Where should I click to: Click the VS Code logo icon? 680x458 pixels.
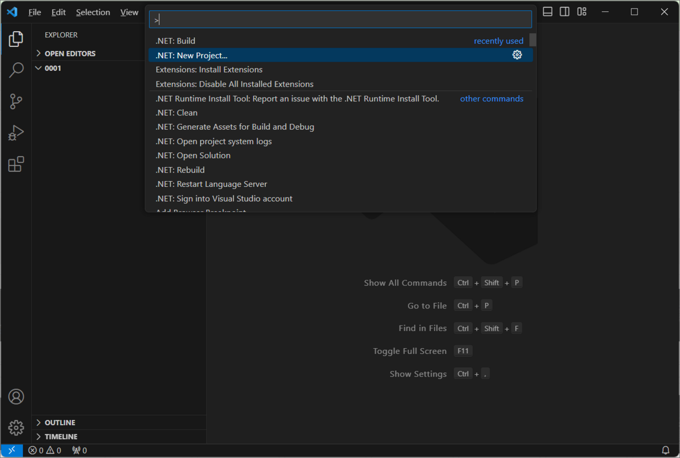coord(12,12)
